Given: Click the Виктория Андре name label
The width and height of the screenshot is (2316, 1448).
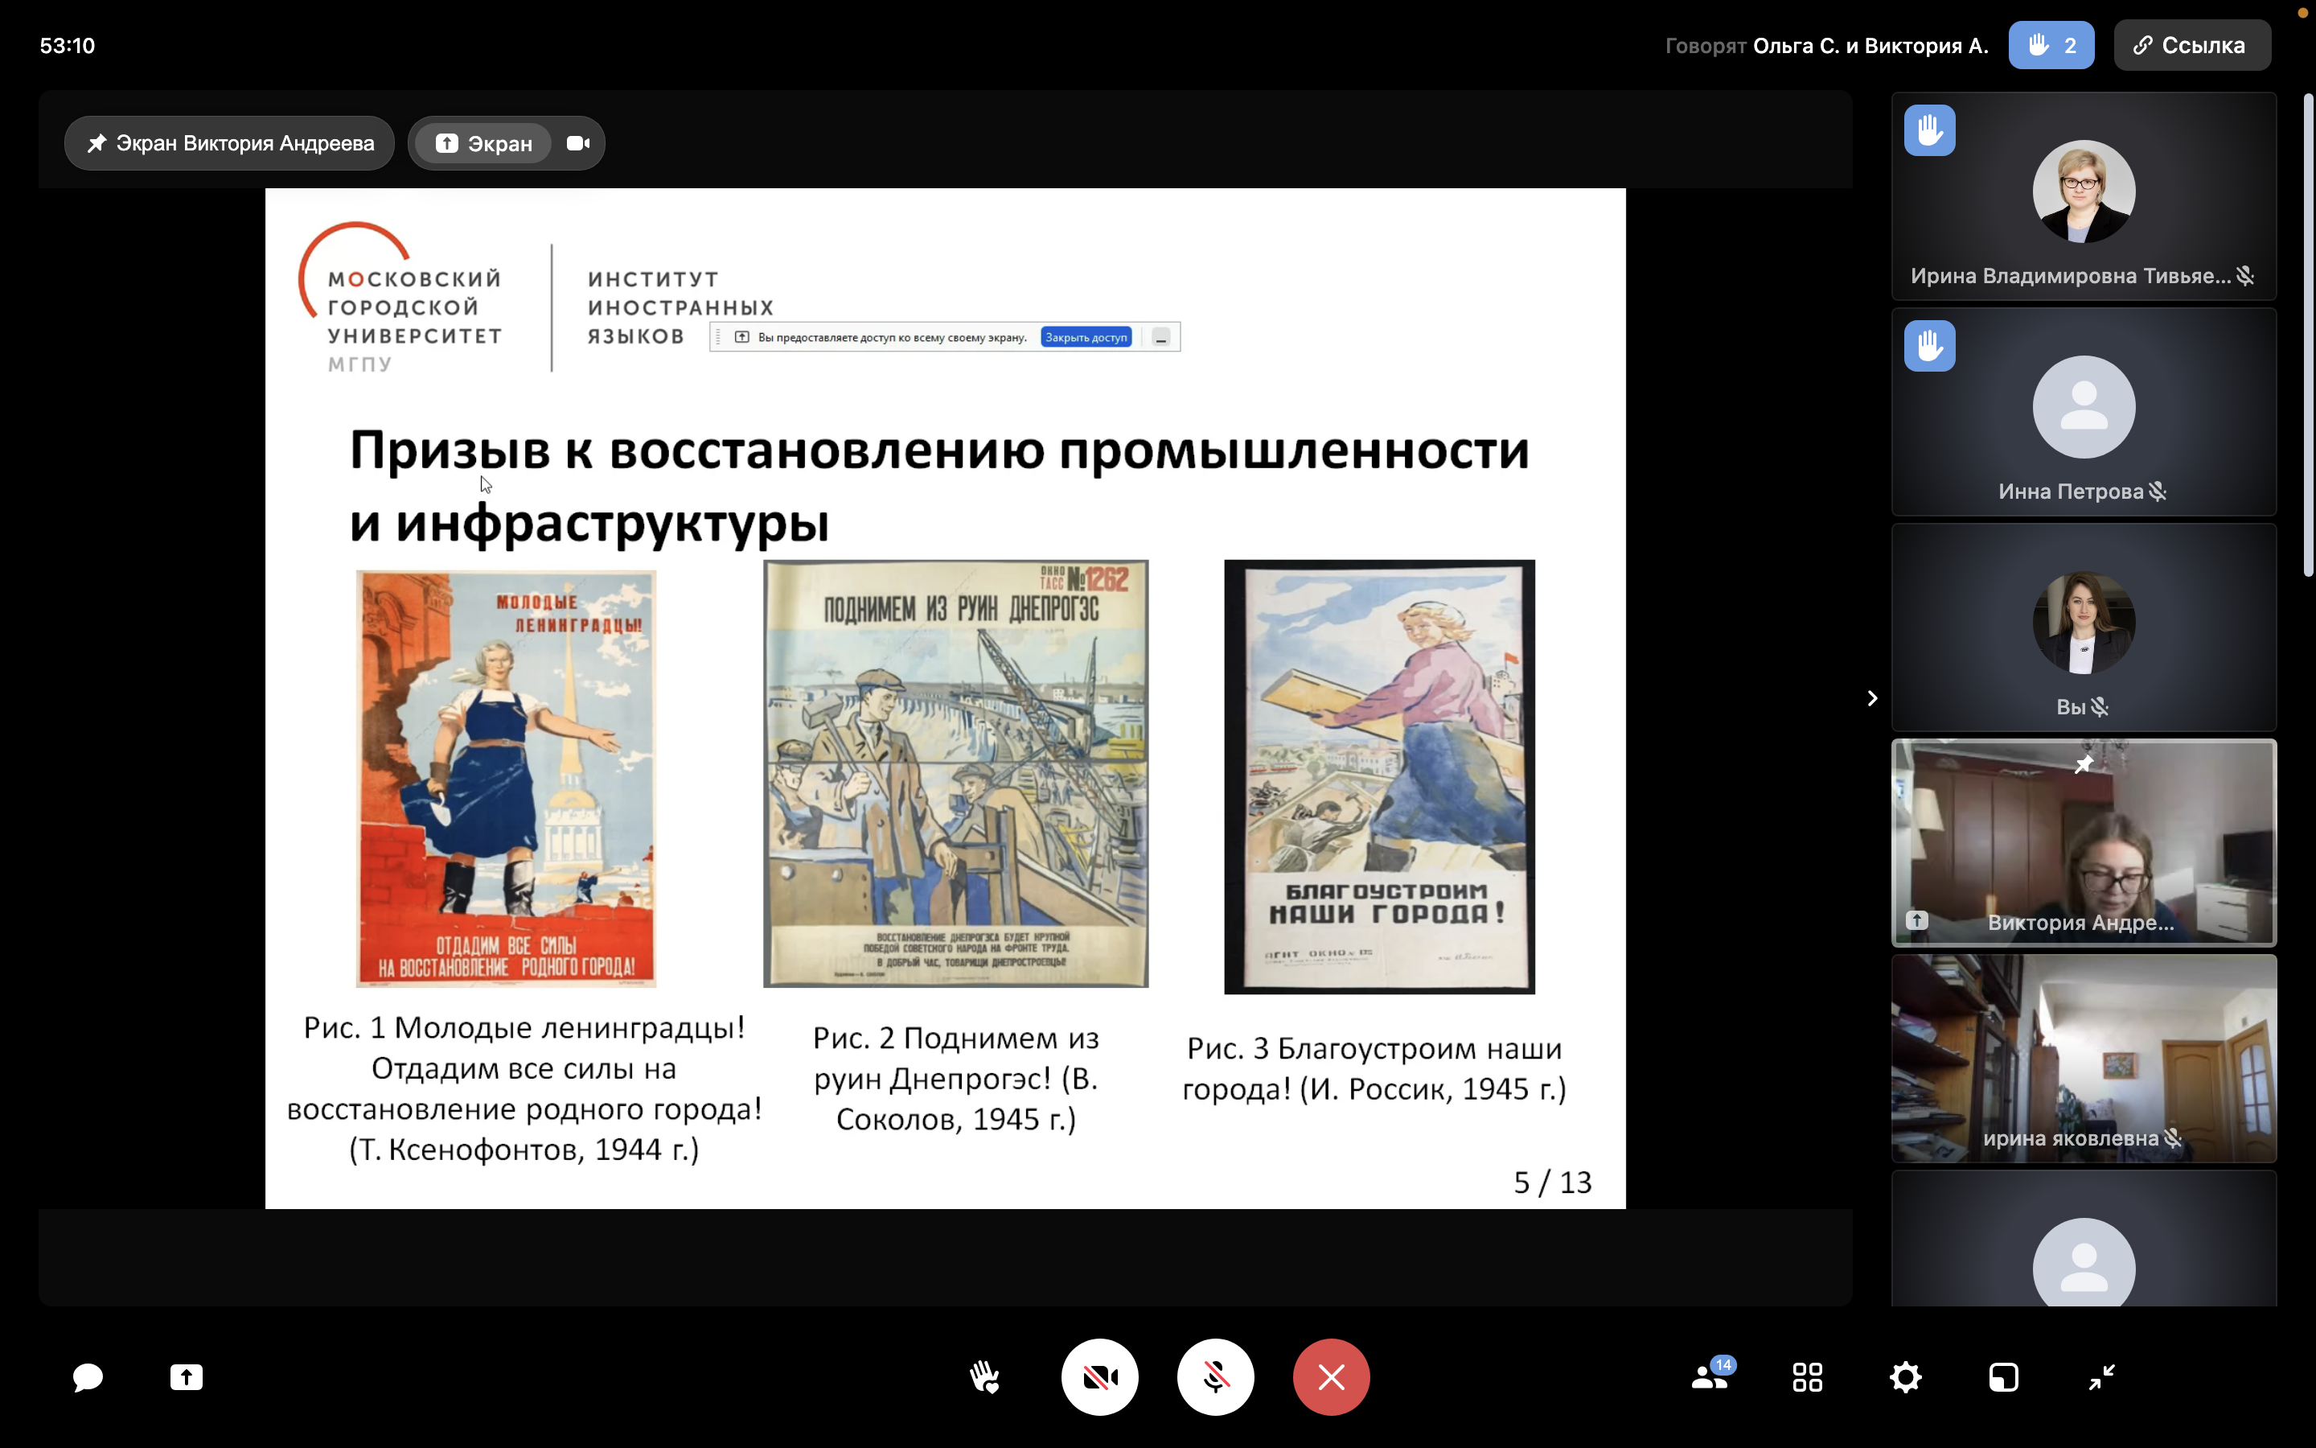Looking at the screenshot, I should click(2080, 922).
